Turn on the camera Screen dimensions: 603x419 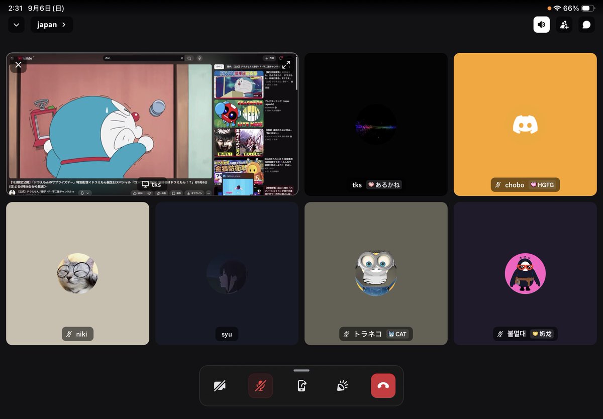tap(220, 386)
